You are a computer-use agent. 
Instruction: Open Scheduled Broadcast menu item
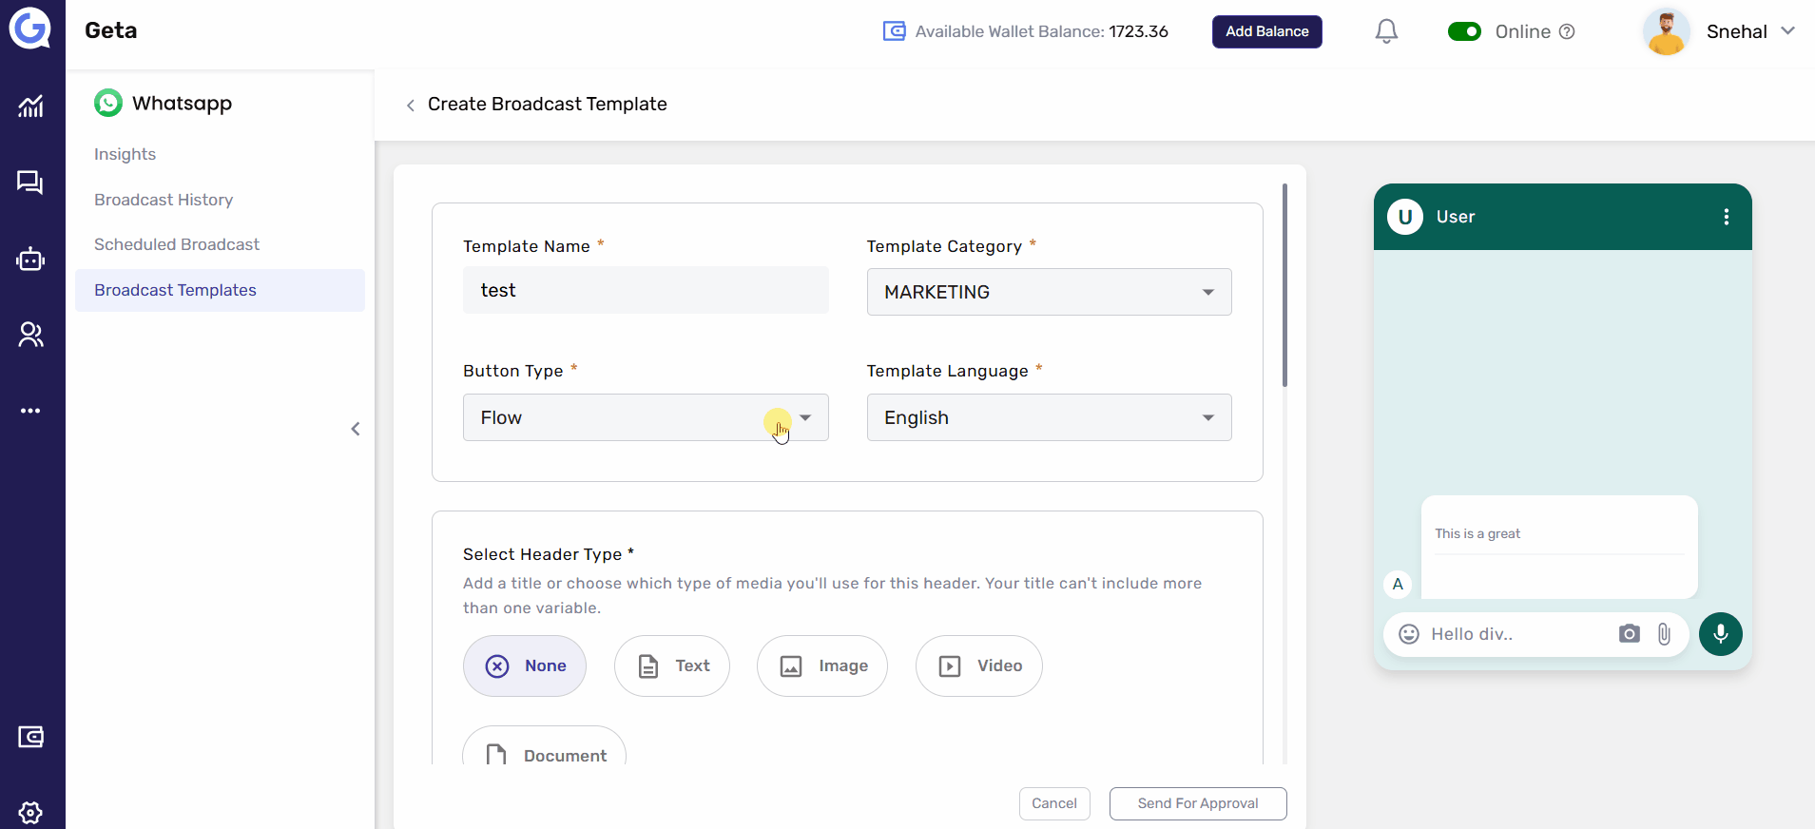click(x=177, y=244)
